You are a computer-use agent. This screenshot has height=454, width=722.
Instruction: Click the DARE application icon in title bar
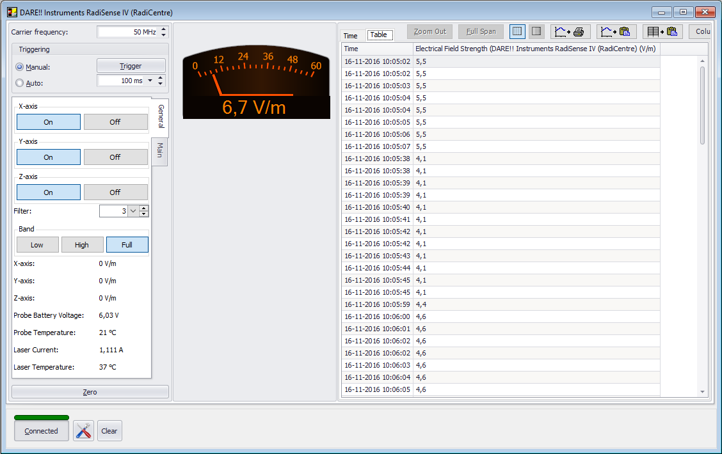coord(12,12)
